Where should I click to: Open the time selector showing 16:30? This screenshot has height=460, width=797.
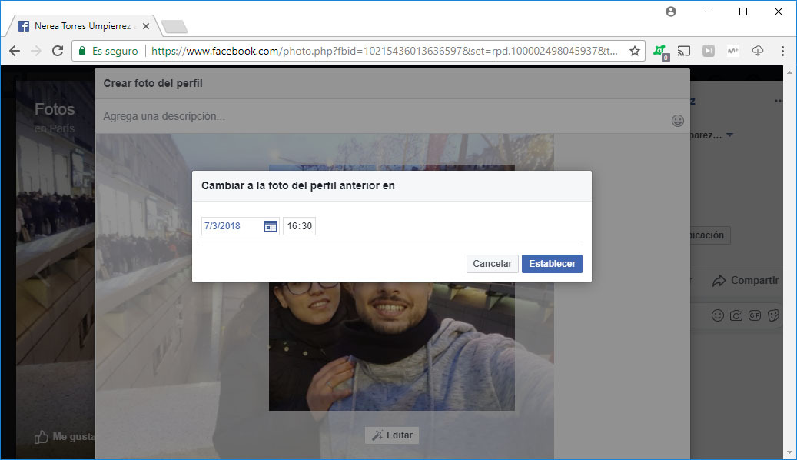299,225
